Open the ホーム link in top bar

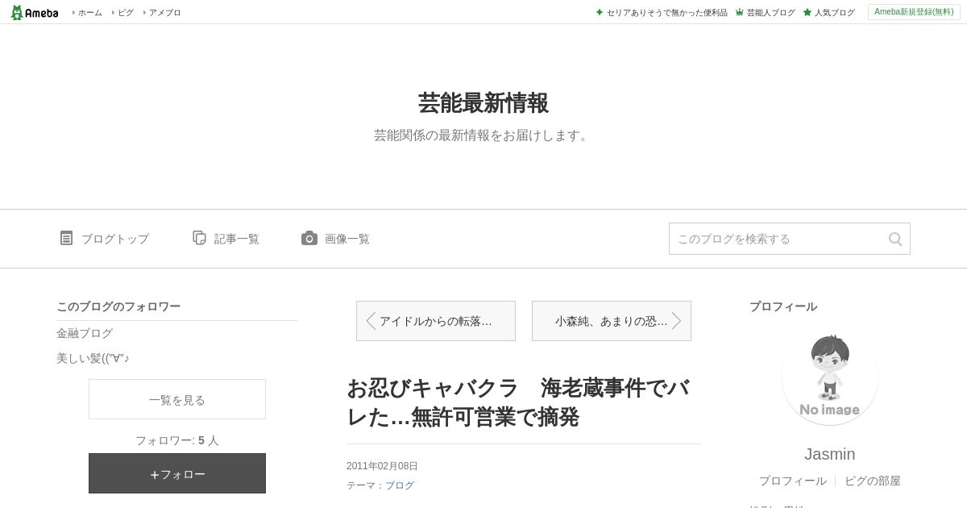[89, 12]
